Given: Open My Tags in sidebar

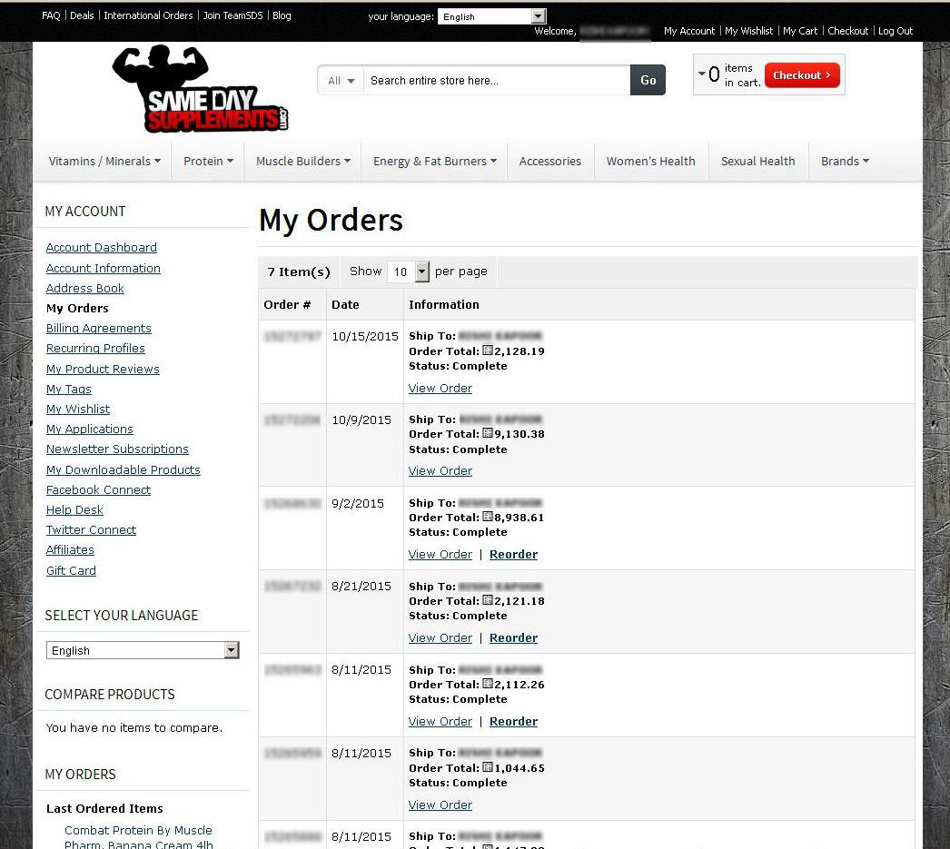Looking at the screenshot, I should (x=68, y=389).
